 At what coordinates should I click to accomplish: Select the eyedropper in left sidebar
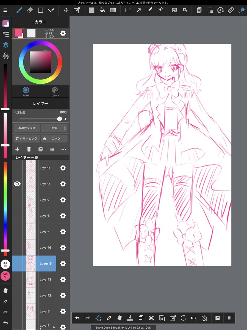coord(5,301)
